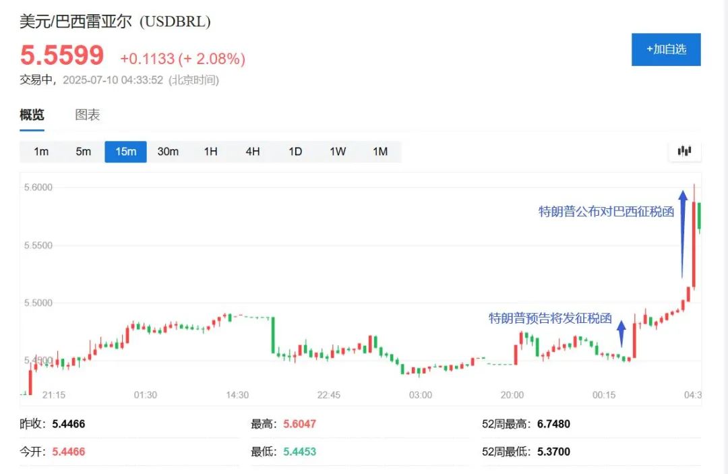Select the 30m timeframe
The height and width of the screenshot is (474, 728).
point(168,152)
